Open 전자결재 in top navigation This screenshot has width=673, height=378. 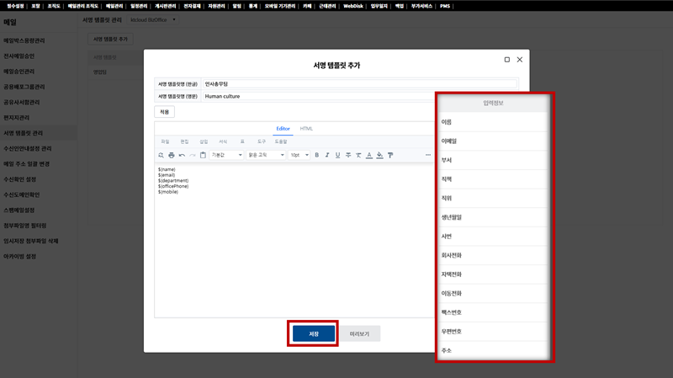point(192,6)
